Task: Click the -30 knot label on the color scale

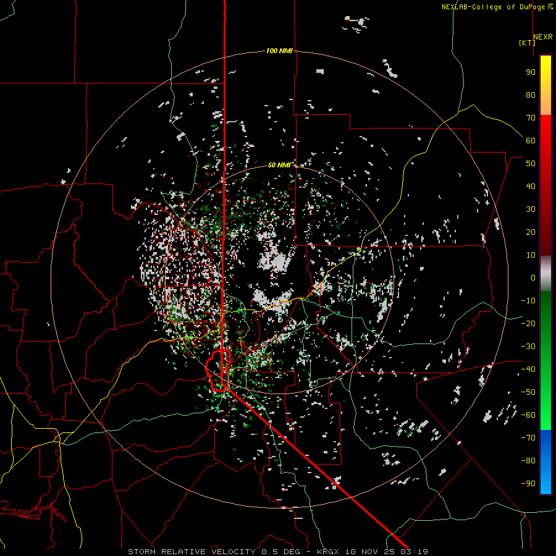Action: [528, 347]
